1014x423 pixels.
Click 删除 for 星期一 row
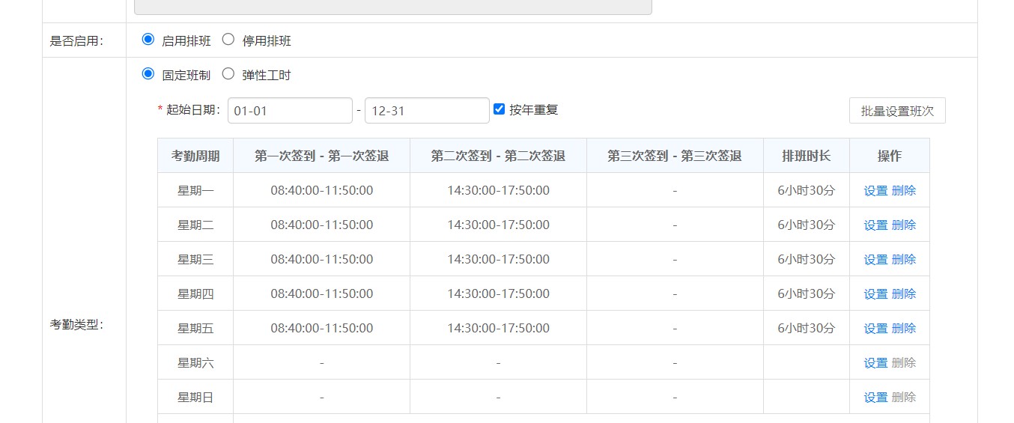(x=904, y=191)
